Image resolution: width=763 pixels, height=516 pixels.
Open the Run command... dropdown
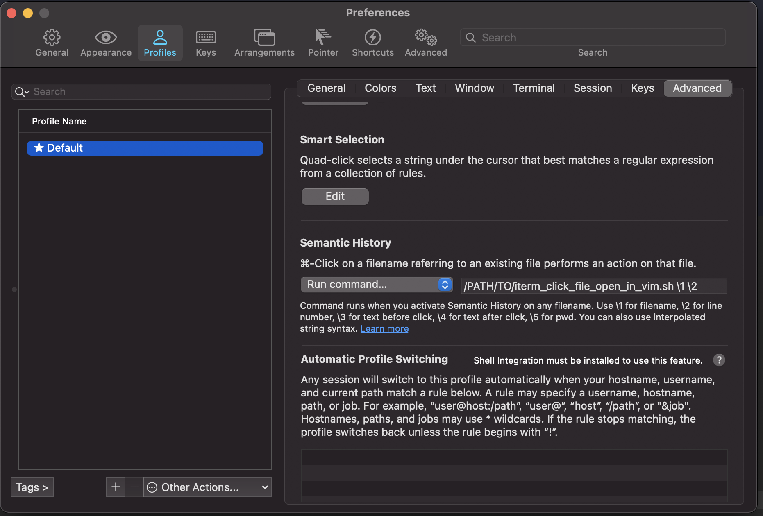tap(377, 285)
